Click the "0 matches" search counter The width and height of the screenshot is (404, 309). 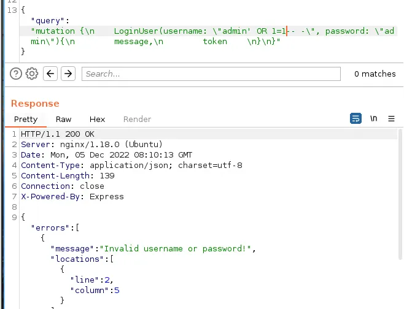click(375, 74)
